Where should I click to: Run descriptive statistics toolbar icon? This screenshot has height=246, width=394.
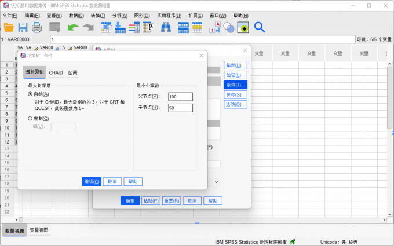tap(148, 27)
